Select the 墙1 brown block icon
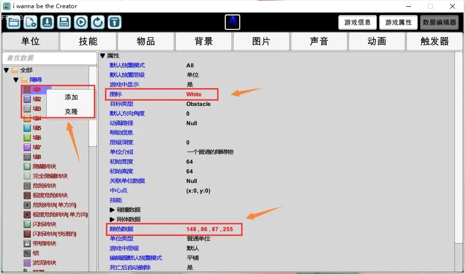Viewport: 465px width, 274px height. [x=27, y=89]
